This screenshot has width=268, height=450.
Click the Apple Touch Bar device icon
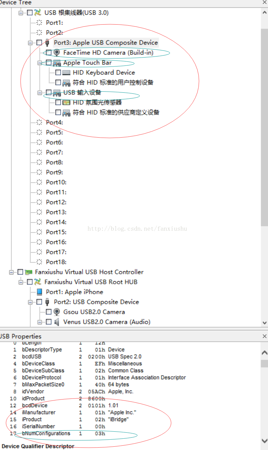click(57, 62)
